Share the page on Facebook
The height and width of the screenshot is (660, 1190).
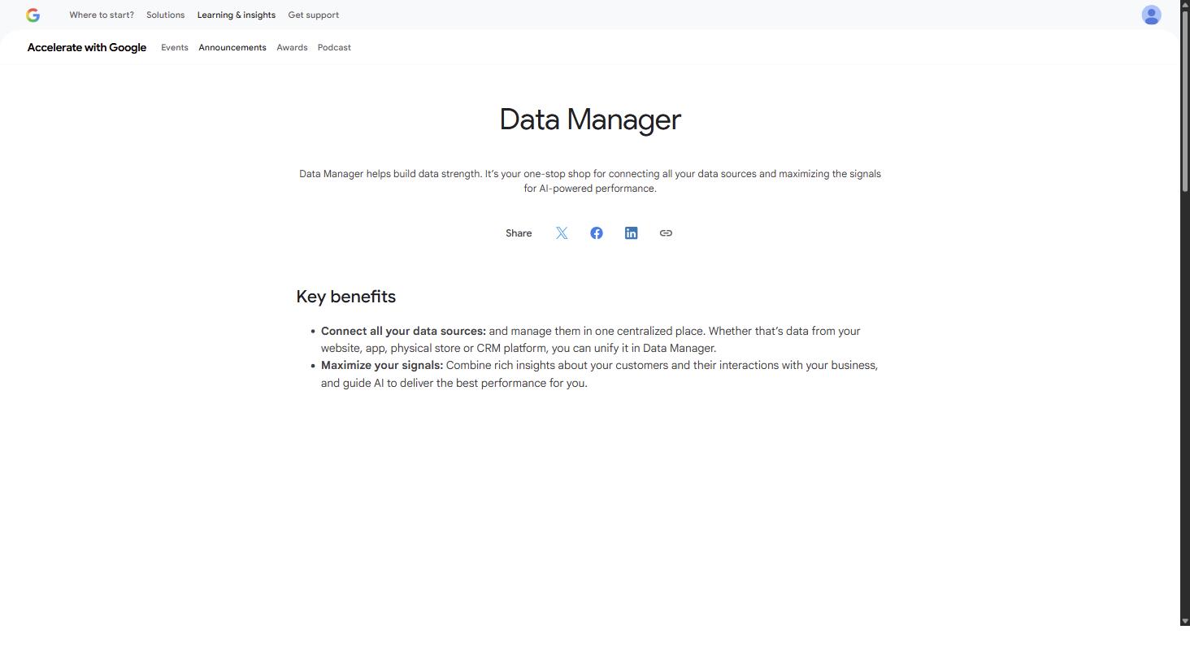(x=597, y=233)
